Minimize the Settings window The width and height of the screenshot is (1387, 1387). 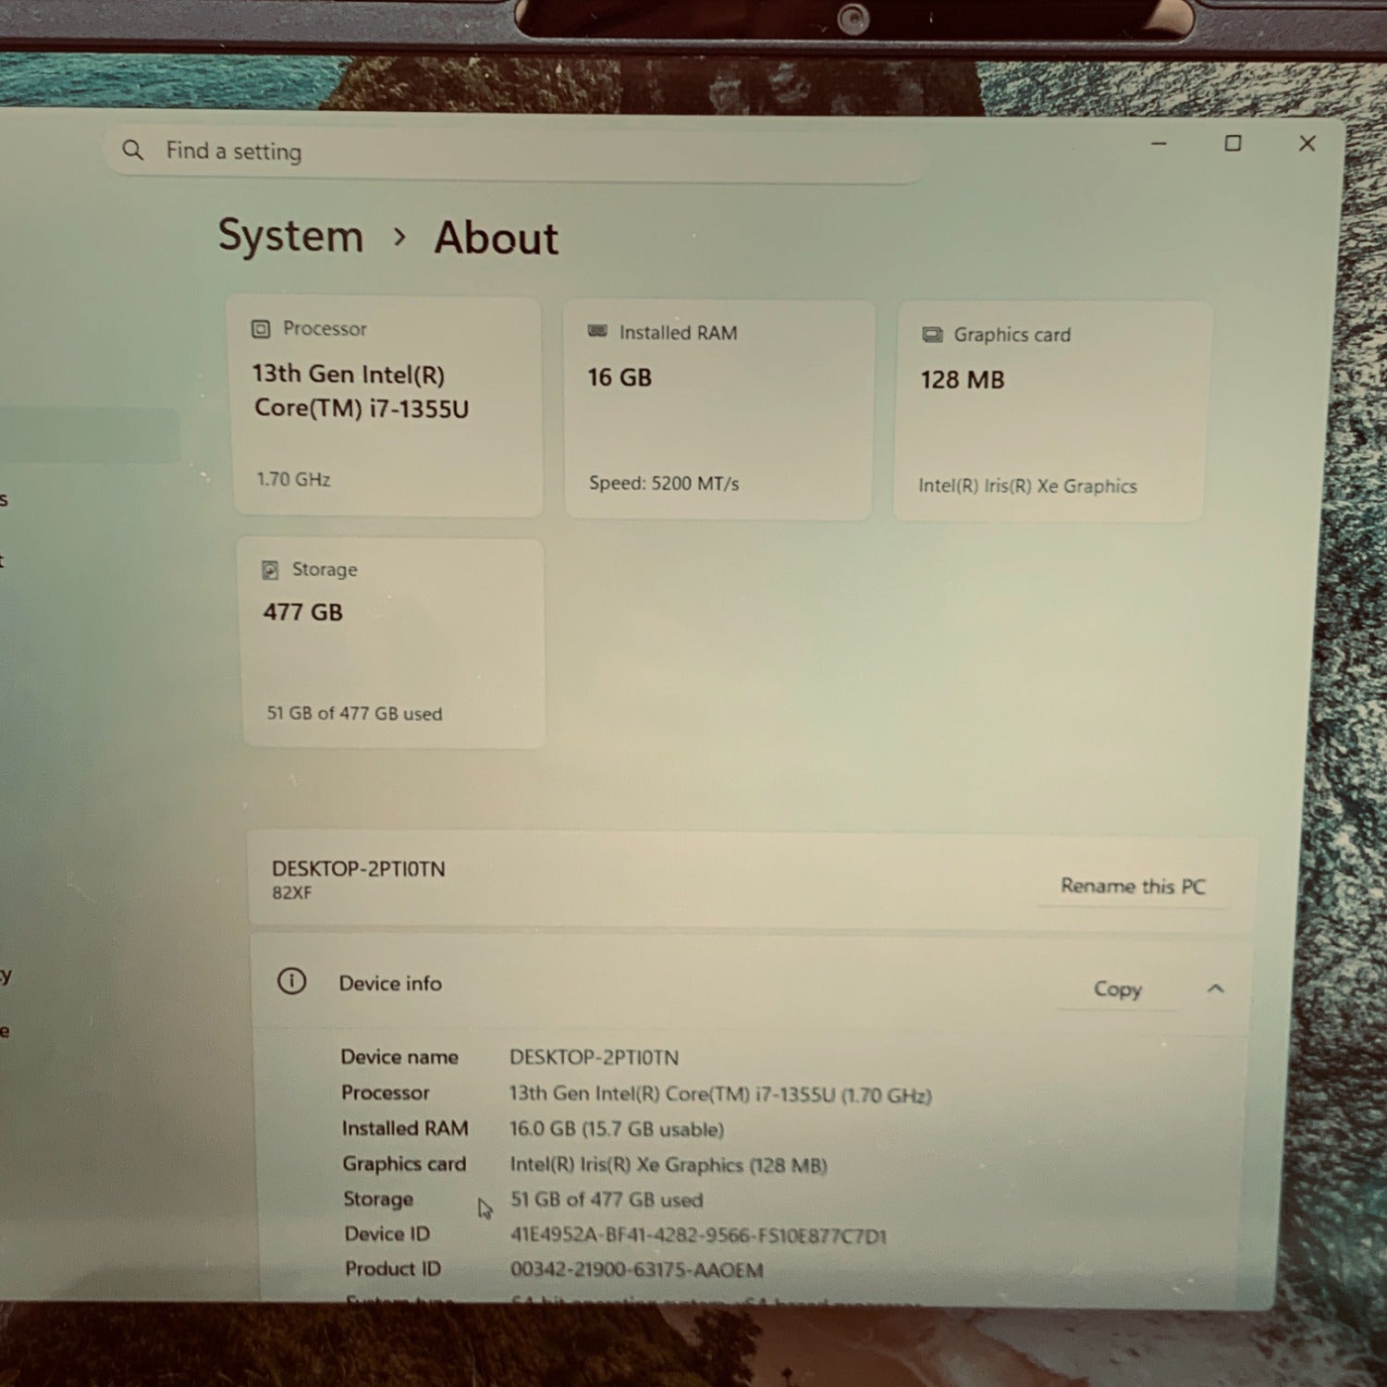[x=1159, y=143]
